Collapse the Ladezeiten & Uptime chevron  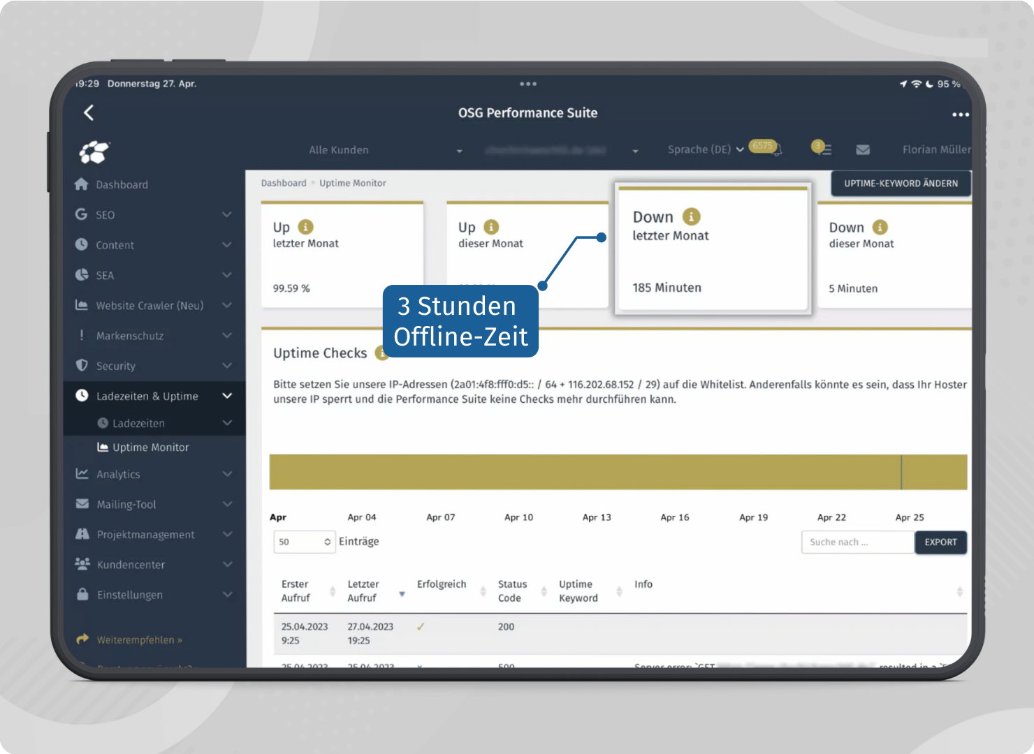tap(227, 395)
